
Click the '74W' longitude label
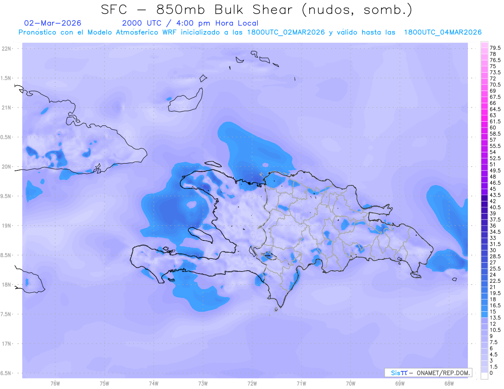[153, 384]
